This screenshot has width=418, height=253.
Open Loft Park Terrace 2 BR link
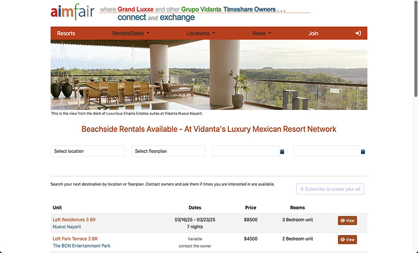pos(75,239)
